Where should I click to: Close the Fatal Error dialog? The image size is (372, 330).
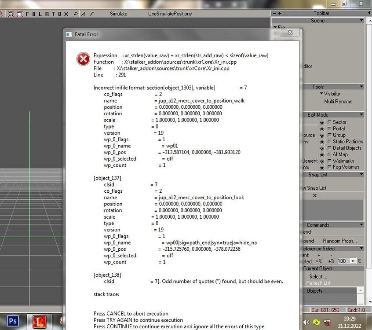[x=290, y=32]
